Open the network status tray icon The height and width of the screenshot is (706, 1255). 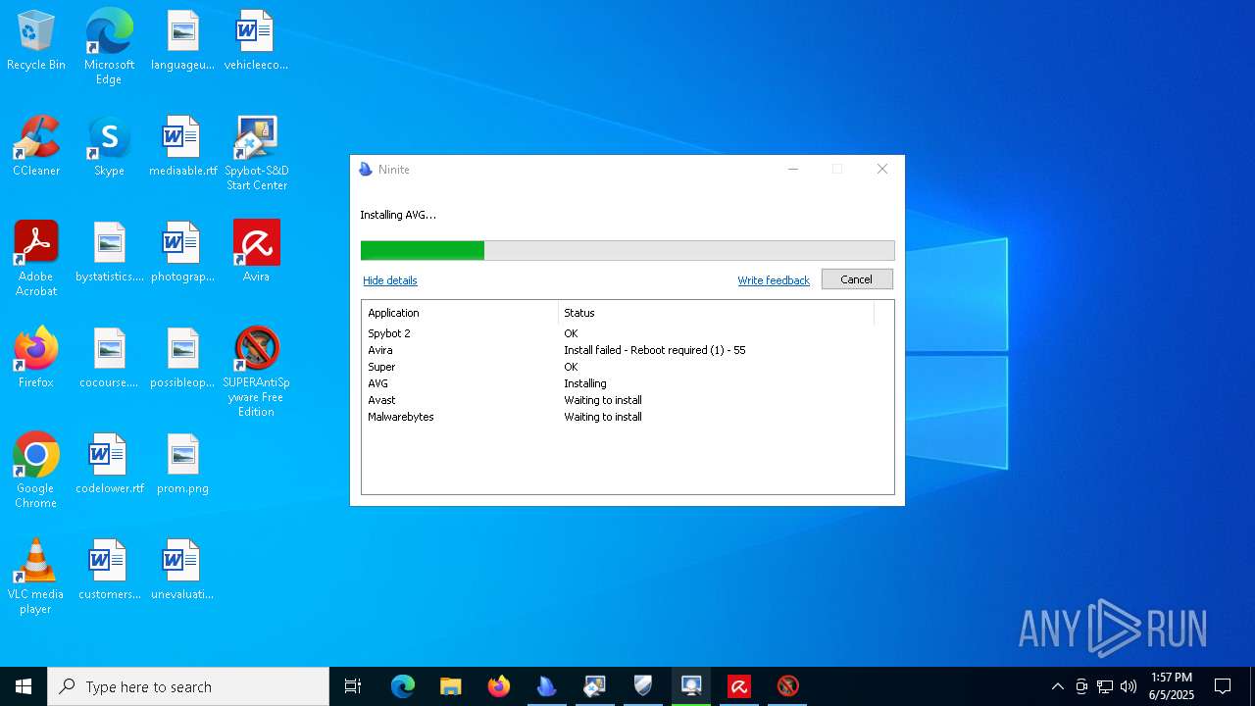(x=1105, y=686)
